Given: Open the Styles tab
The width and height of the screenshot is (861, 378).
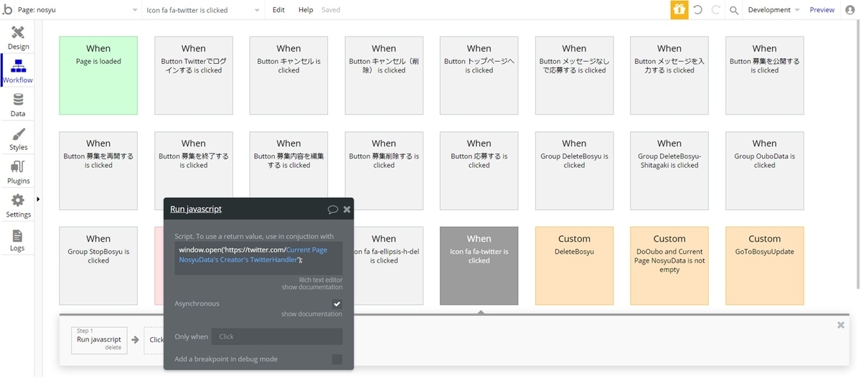Looking at the screenshot, I should pos(18,139).
